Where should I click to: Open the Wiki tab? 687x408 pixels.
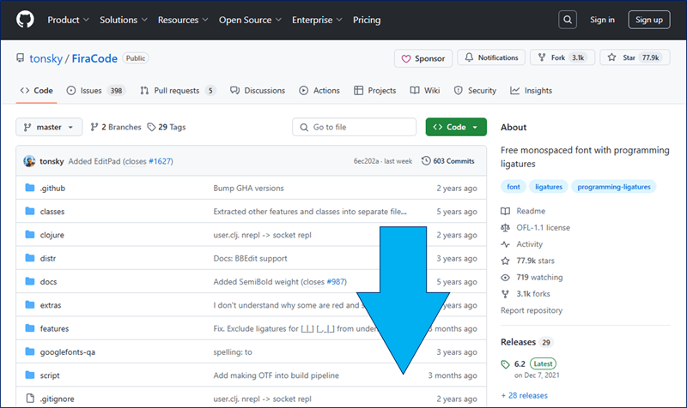[x=425, y=91]
